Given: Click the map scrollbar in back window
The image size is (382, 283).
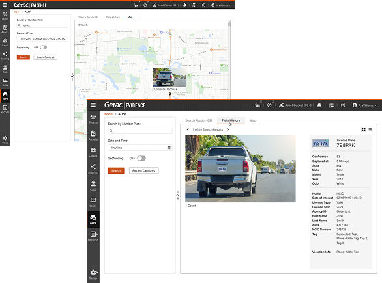Looking at the screenshot, I should pos(229,23).
